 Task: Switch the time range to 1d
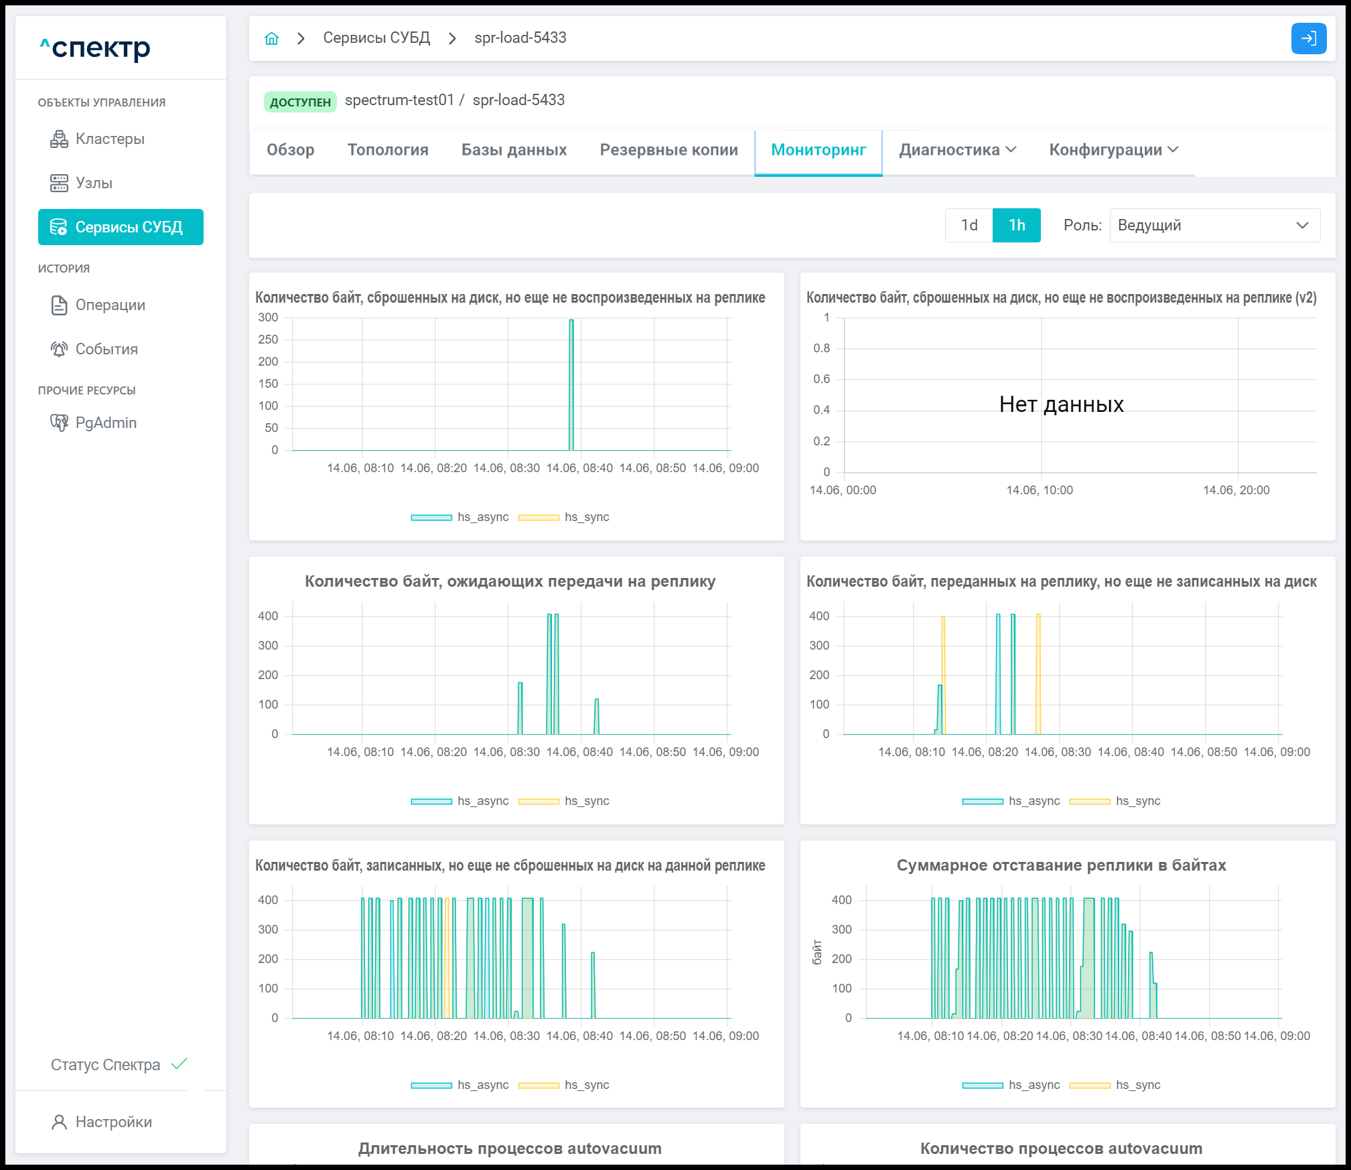969,225
